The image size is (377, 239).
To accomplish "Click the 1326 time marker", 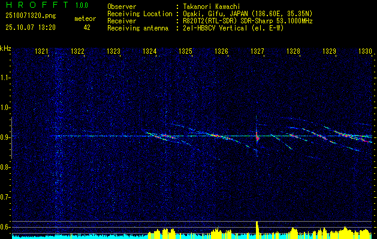I will [x=221, y=51].
